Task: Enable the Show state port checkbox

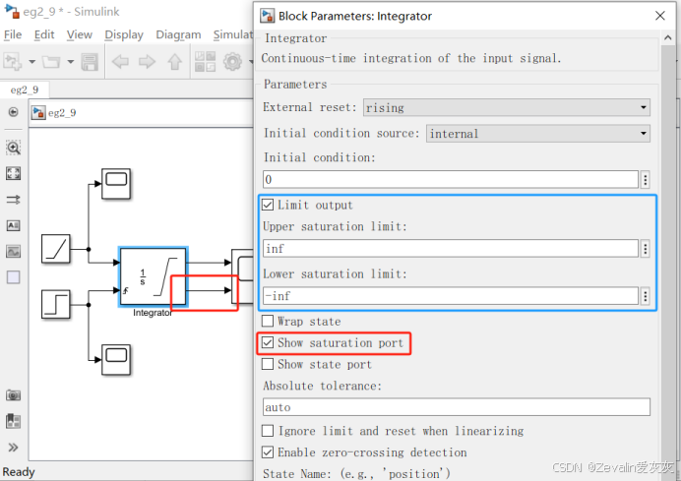Action: [268, 364]
